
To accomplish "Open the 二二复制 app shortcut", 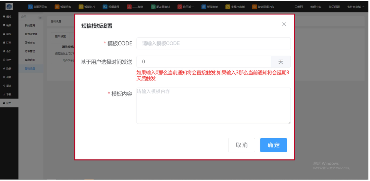I will [x=135, y=7].
